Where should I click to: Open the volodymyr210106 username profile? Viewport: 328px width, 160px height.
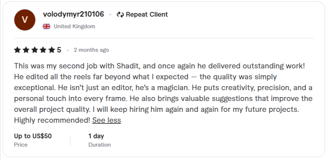tap(73, 14)
